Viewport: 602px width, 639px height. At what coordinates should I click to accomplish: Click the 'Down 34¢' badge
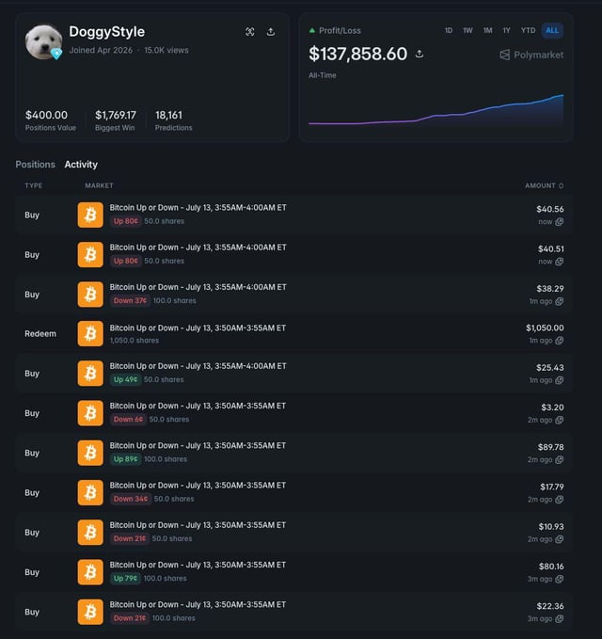131,499
